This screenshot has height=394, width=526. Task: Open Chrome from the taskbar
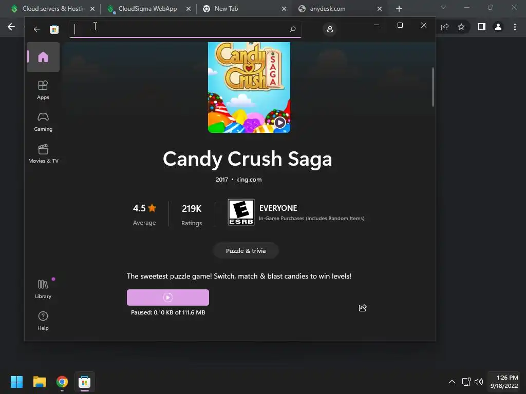(x=62, y=382)
